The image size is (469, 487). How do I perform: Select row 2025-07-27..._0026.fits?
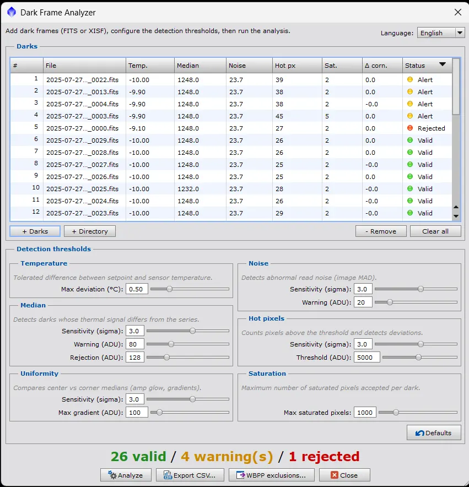point(231,176)
